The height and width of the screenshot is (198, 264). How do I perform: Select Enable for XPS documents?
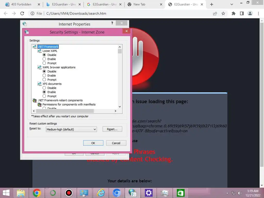44,92
